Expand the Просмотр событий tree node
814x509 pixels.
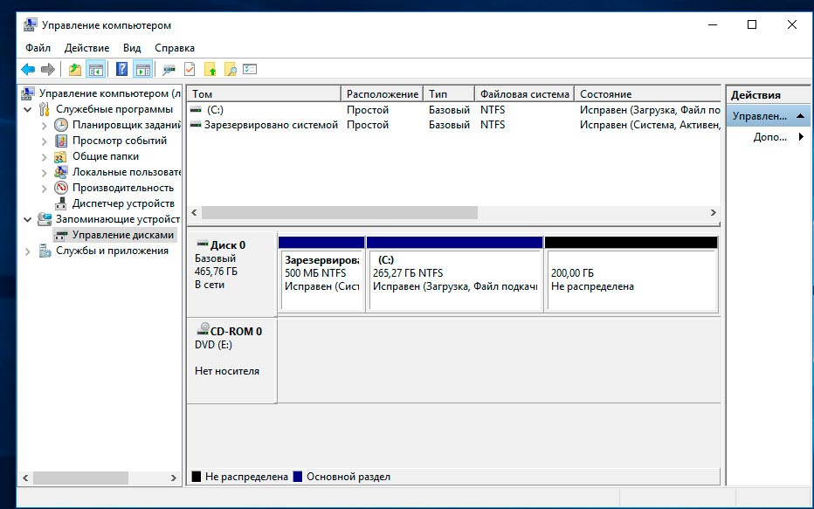click(x=45, y=141)
